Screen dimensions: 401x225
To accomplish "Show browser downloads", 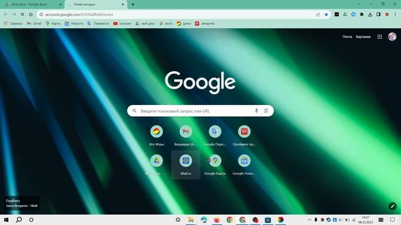I will pyautogui.click(x=370, y=14).
